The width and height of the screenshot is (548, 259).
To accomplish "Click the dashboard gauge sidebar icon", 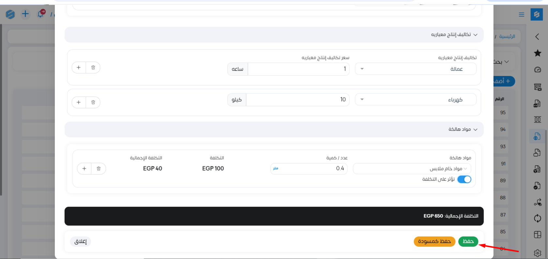I will click(538, 70).
